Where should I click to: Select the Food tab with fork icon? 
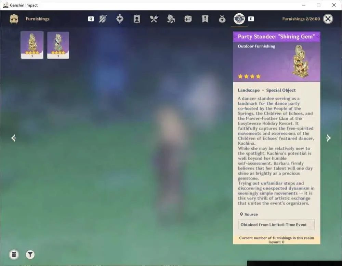(x=154, y=19)
